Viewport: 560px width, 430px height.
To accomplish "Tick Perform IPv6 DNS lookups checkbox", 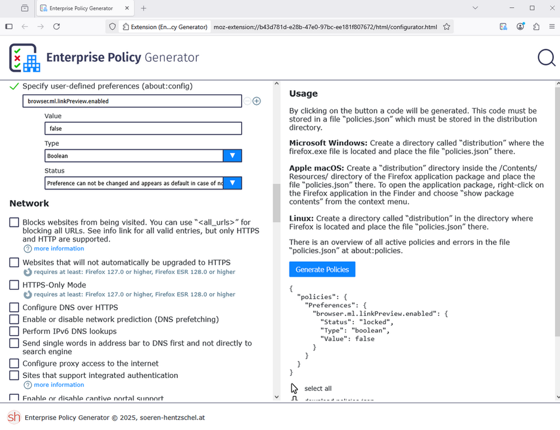I will coord(15,331).
